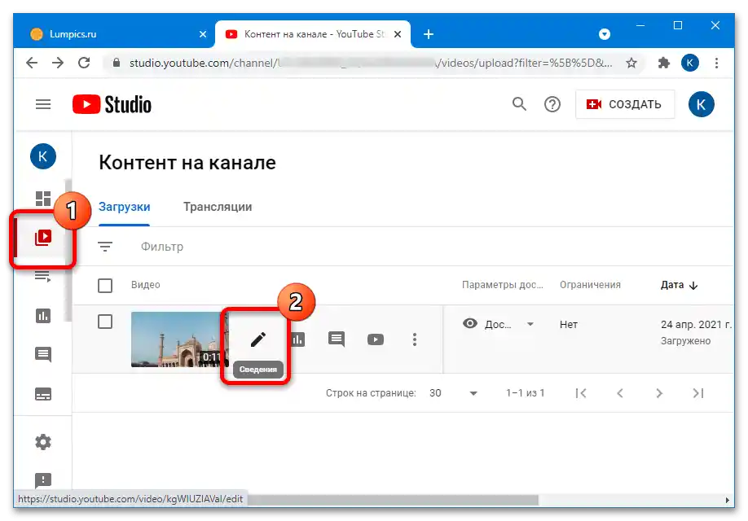This screenshot has height=521, width=748.
Task: Open Content icon in sidebar
Action: pyautogui.click(x=43, y=237)
